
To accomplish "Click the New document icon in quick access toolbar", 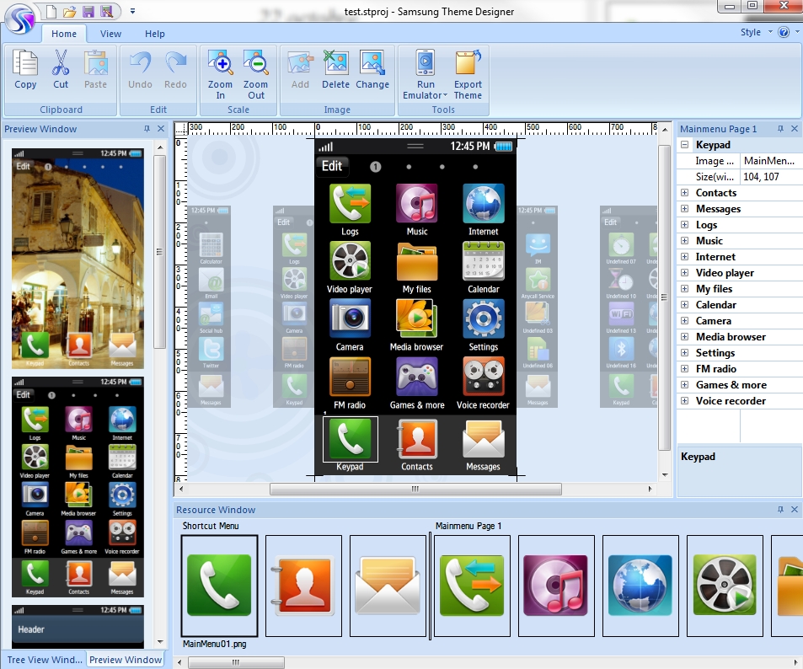I will pyautogui.click(x=51, y=11).
